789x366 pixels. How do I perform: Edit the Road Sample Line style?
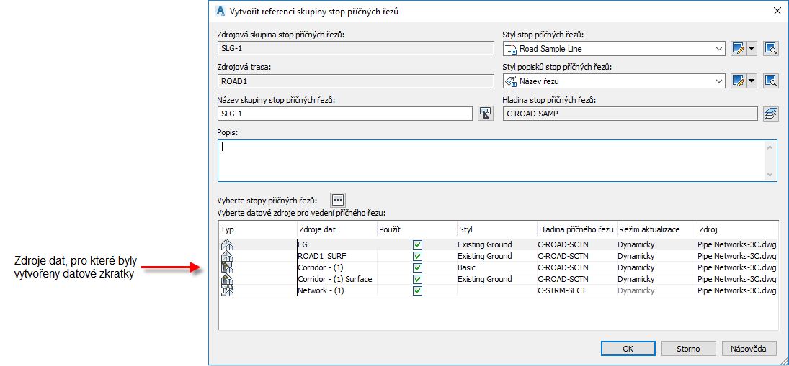737,48
